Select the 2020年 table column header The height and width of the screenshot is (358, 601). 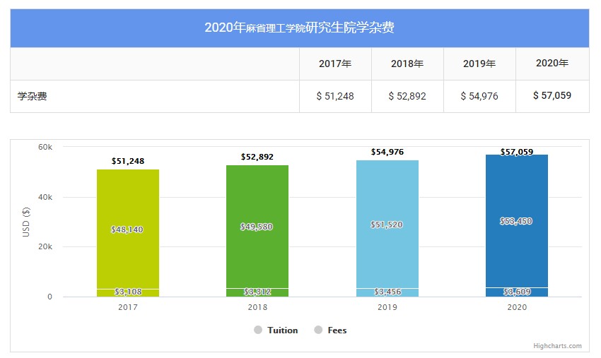(x=552, y=64)
